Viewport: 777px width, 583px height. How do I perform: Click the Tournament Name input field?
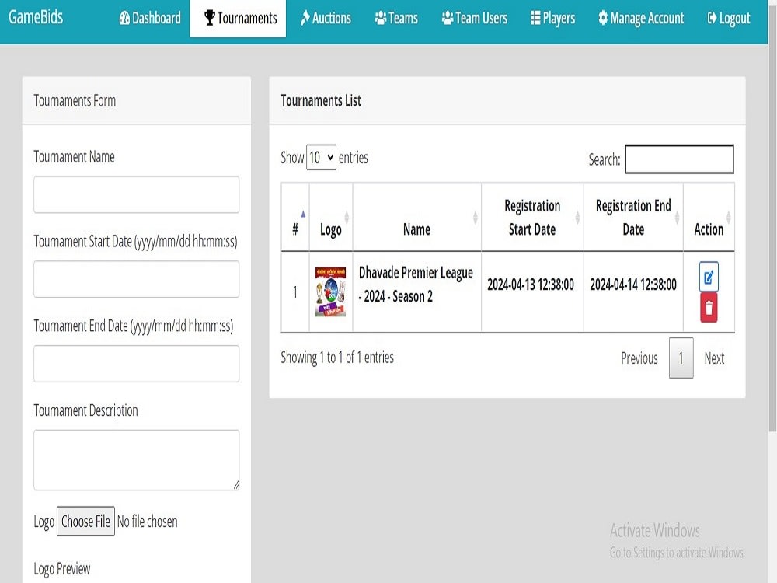click(x=136, y=194)
